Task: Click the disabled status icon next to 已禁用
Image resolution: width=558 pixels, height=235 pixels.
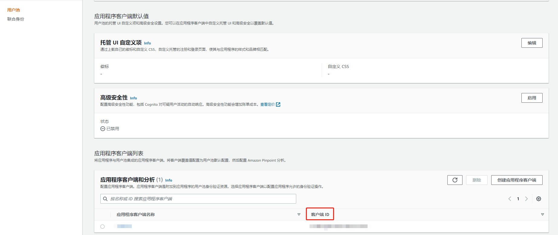Action: (x=103, y=129)
